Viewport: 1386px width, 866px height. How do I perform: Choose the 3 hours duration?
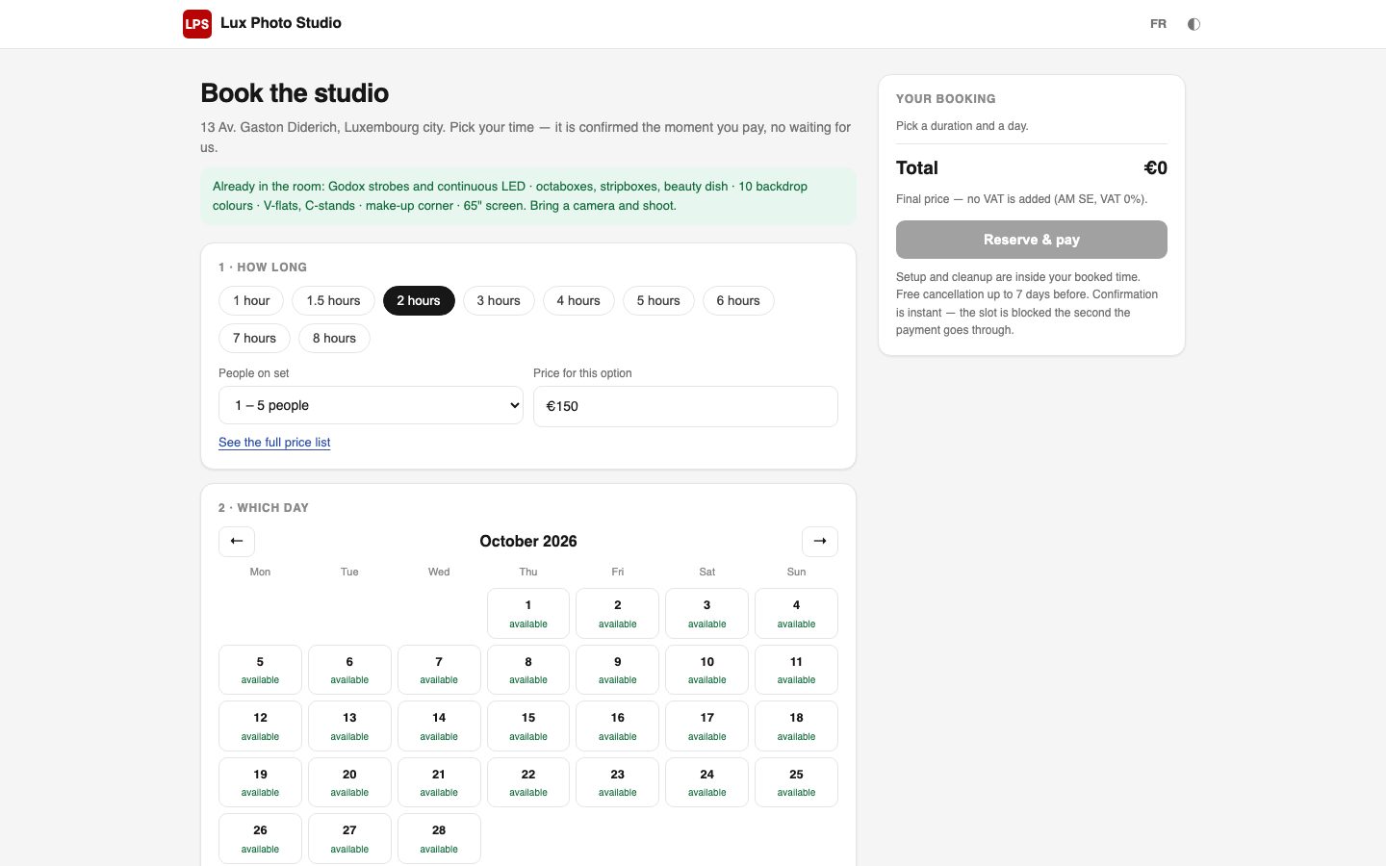point(499,301)
